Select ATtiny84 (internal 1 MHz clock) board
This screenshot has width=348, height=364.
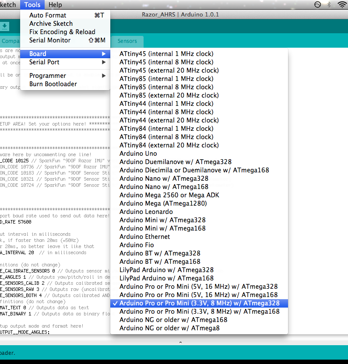pos(199,129)
